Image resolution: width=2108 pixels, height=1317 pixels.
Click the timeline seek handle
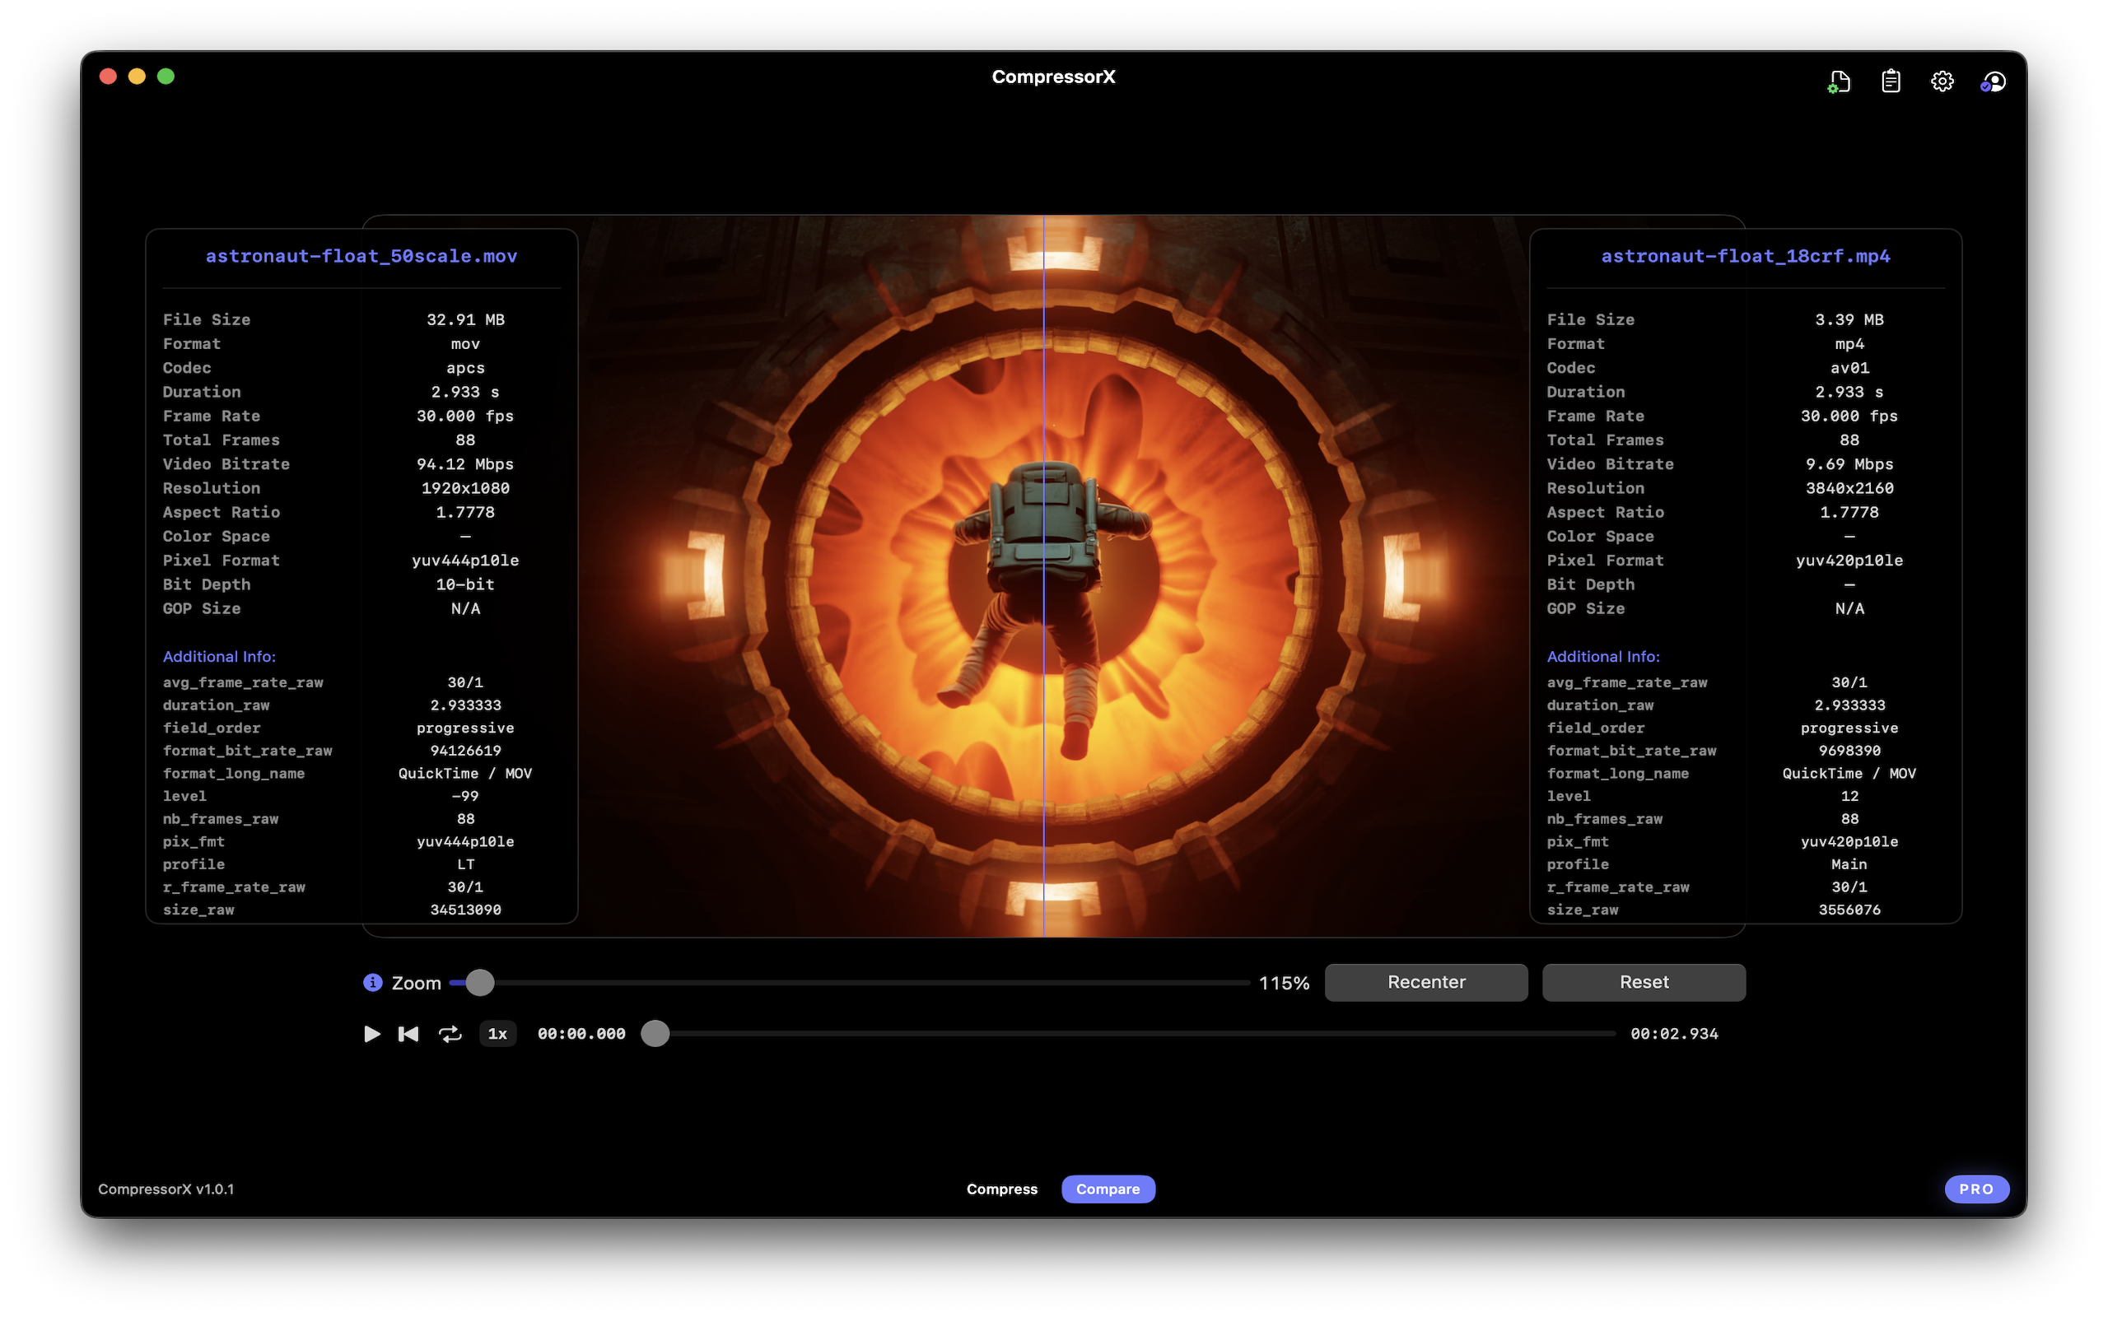pyautogui.click(x=655, y=1033)
